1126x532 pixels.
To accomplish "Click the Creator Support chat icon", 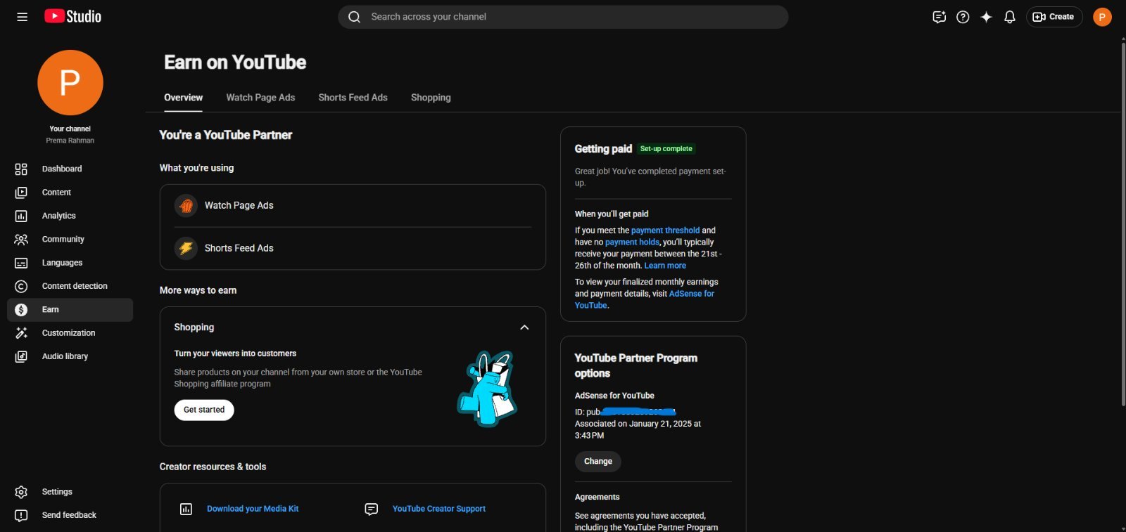I will point(372,509).
